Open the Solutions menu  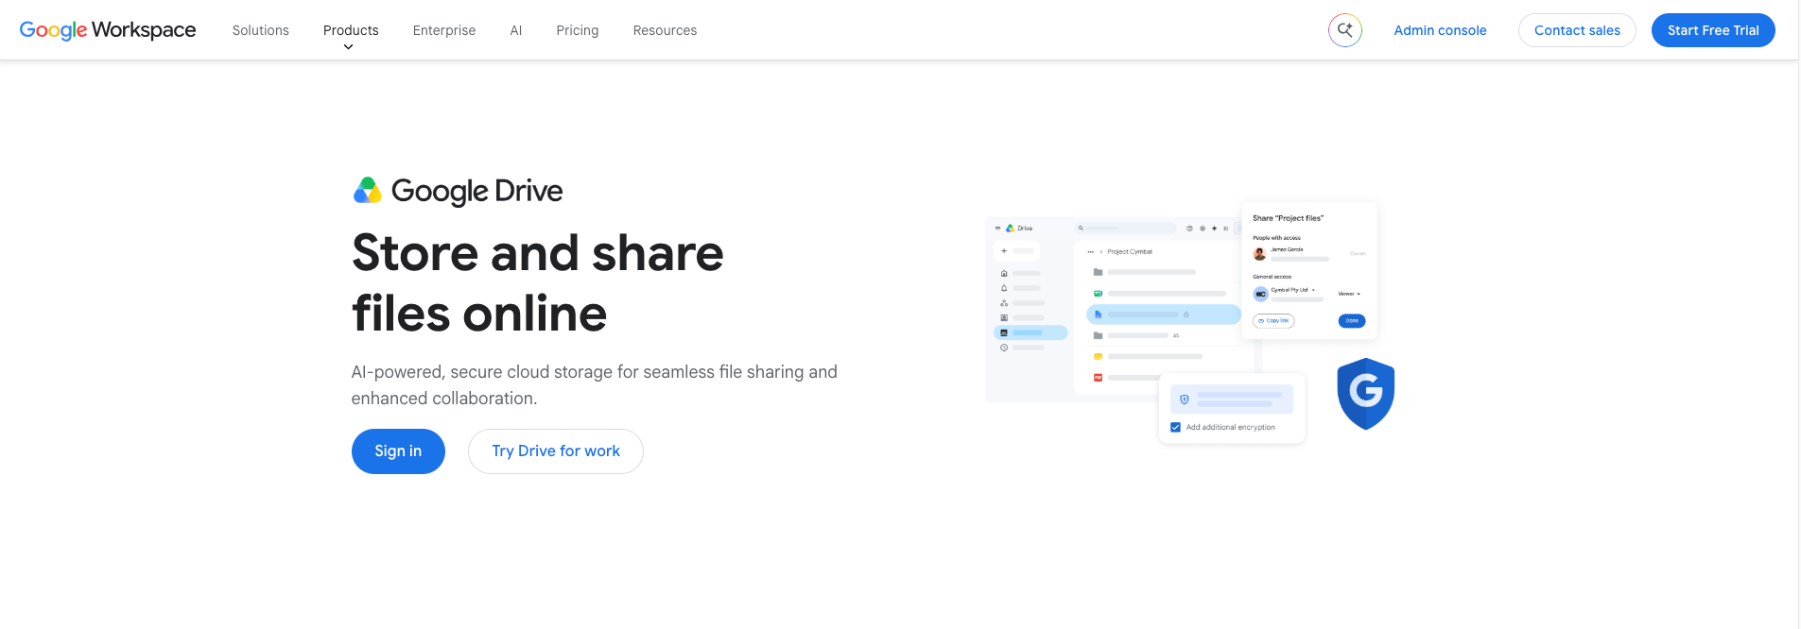pos(261,30)
